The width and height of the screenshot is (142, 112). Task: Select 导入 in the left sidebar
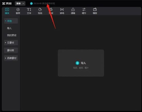click(x=9, y=28)
